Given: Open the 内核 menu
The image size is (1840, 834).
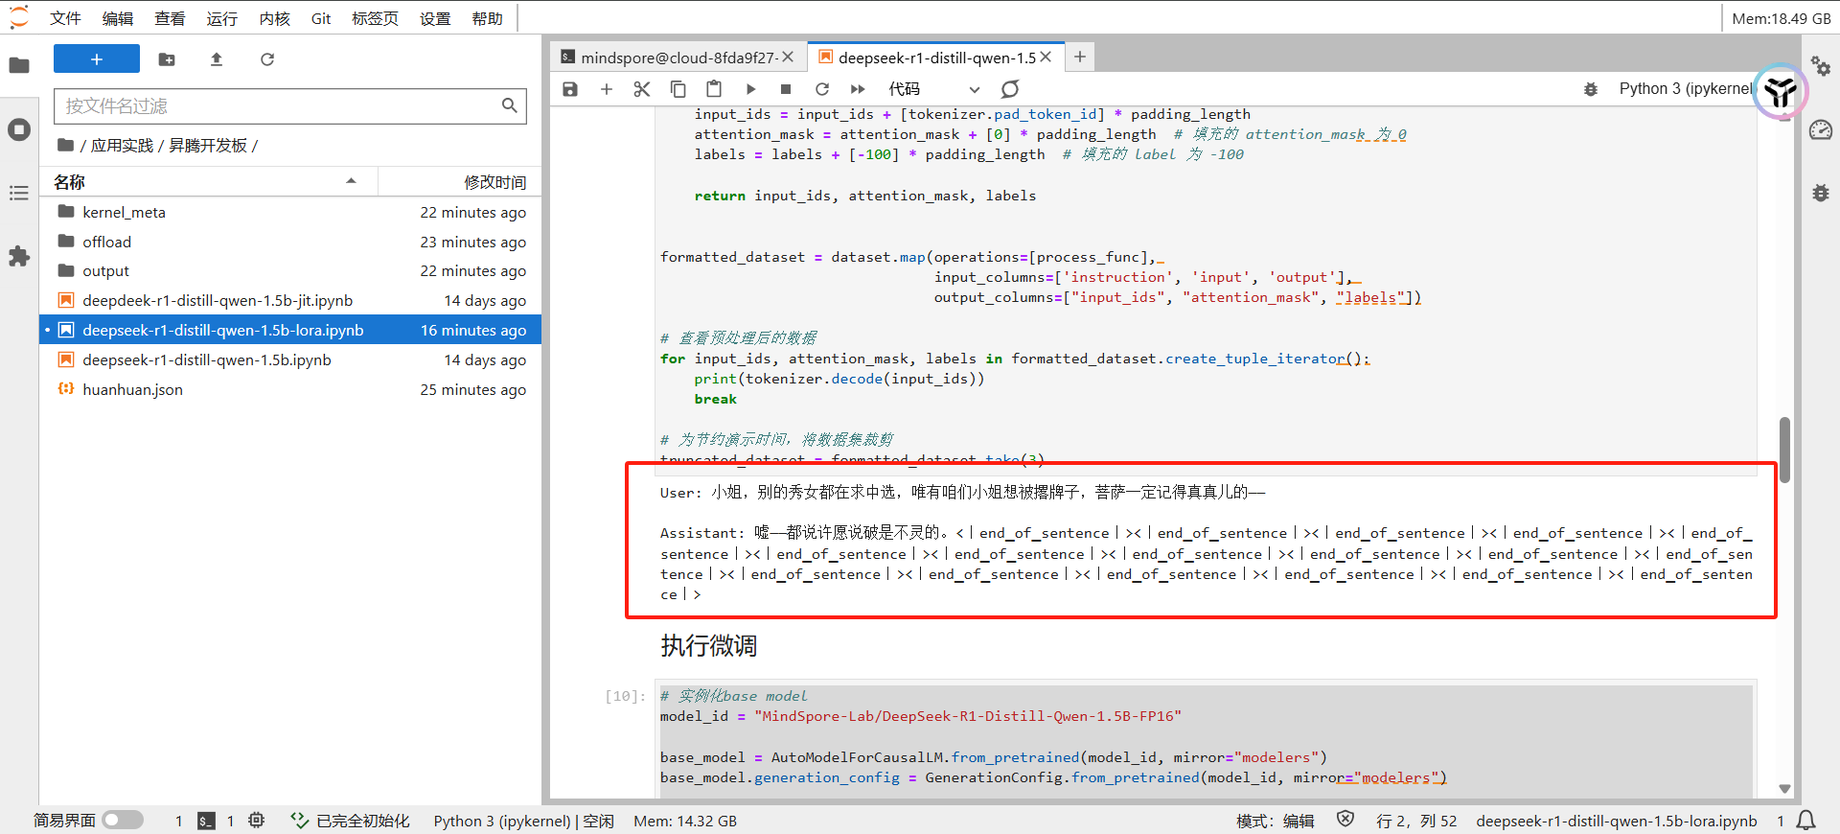Looking at the screenshot, I should click(274, 18).
